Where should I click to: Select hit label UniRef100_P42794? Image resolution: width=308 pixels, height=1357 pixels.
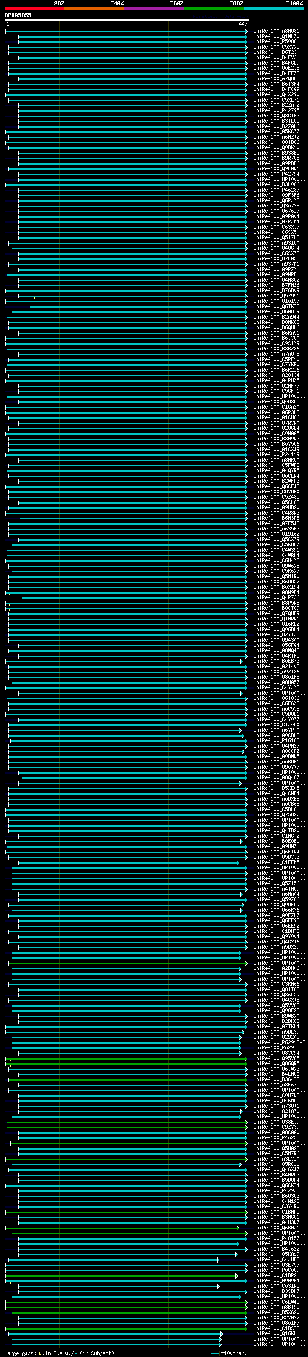[x=276, y=174]
